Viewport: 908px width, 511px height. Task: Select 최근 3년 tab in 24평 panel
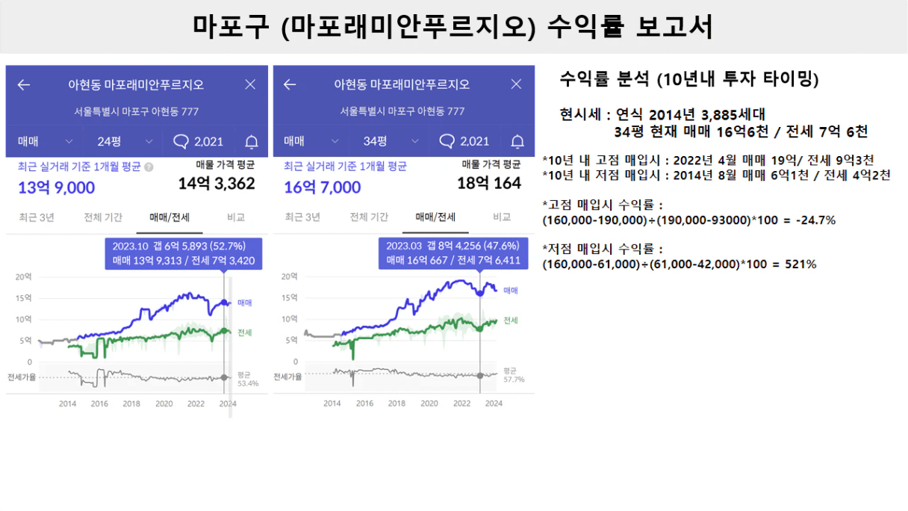pos(37,217)
